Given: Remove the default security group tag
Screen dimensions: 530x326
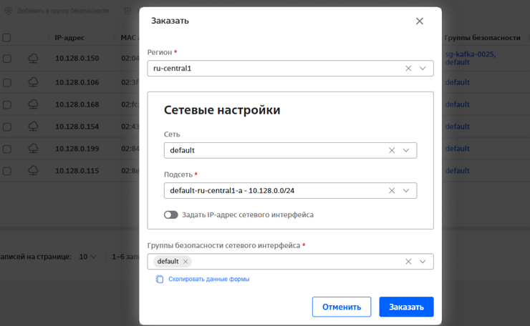Looking at the screenshot, I should (185, 262).
